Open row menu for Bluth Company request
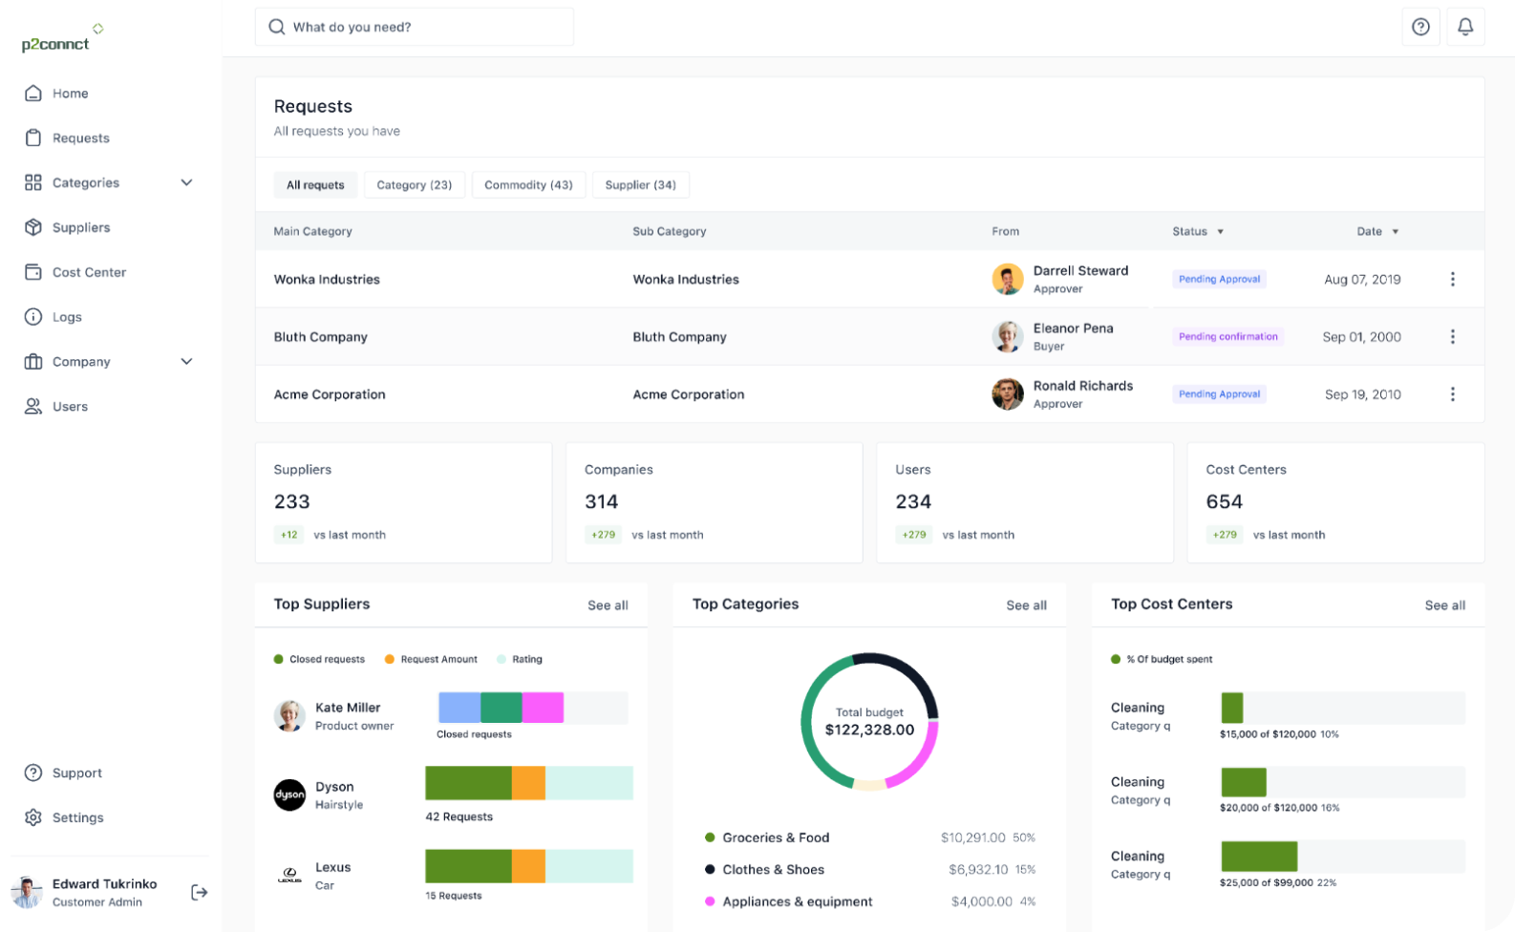Image resolution: width=1515 pixels, height=932 pixels. click(x=1453, y=336)
